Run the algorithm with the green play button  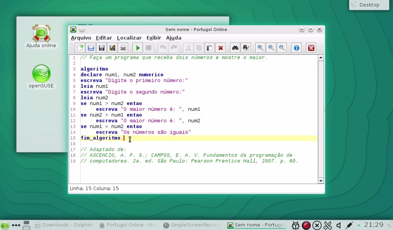point(138,48)
